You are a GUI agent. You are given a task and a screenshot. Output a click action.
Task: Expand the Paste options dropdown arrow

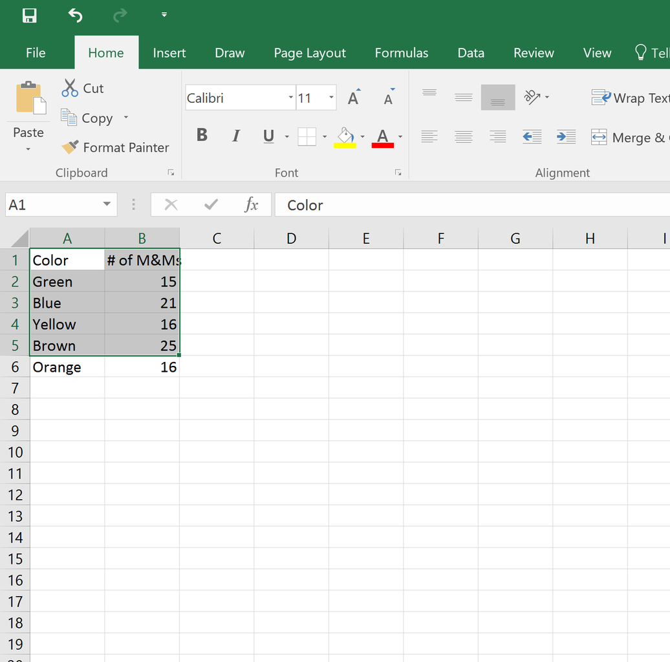28,149
